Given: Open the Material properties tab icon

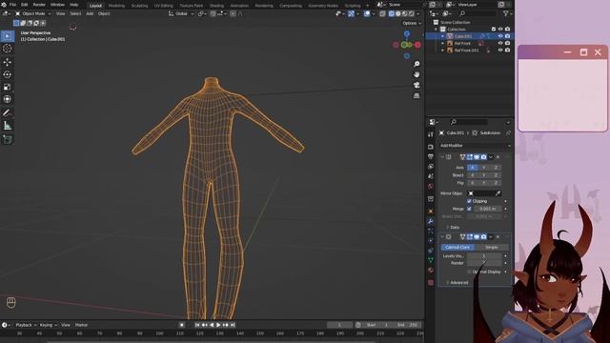Looking at the screenshot, I should point(431,270).
